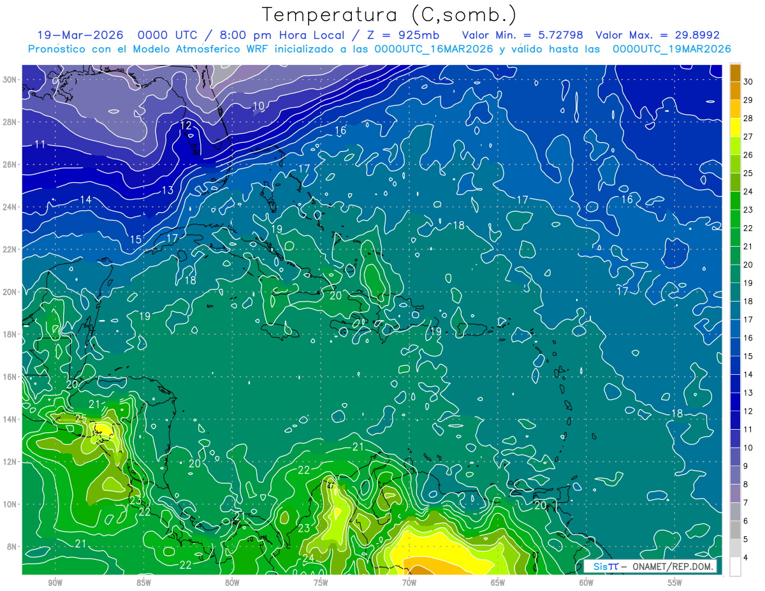
Task: Click the '18N' latitude axis label
Action: [11, 334]
